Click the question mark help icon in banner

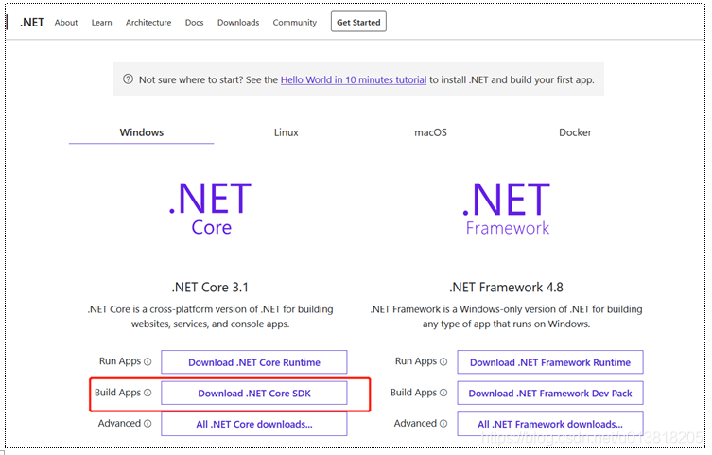coord(128,79)
